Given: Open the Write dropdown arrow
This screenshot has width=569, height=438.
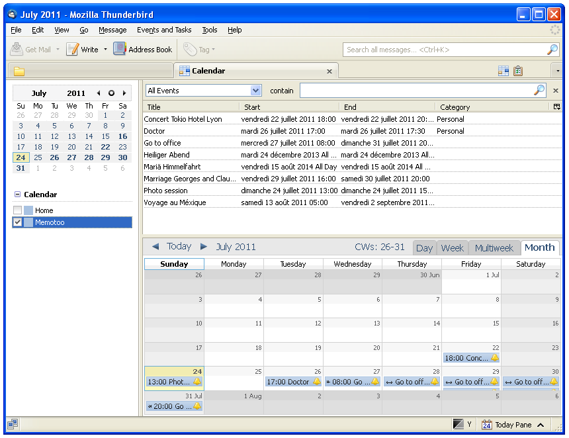Looking at the screenshot, I should (x=105, y=50).
